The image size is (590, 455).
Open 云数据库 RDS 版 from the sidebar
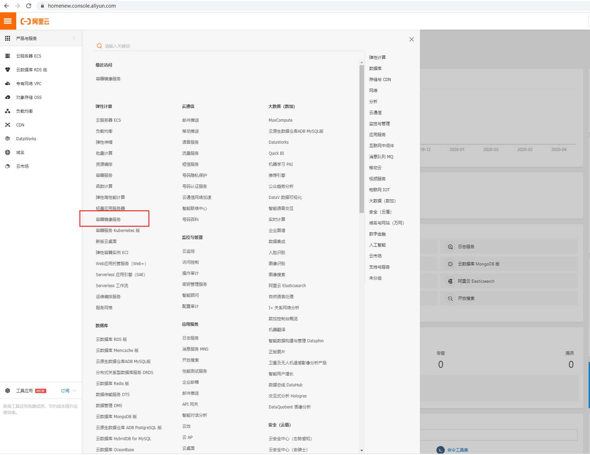32,70
